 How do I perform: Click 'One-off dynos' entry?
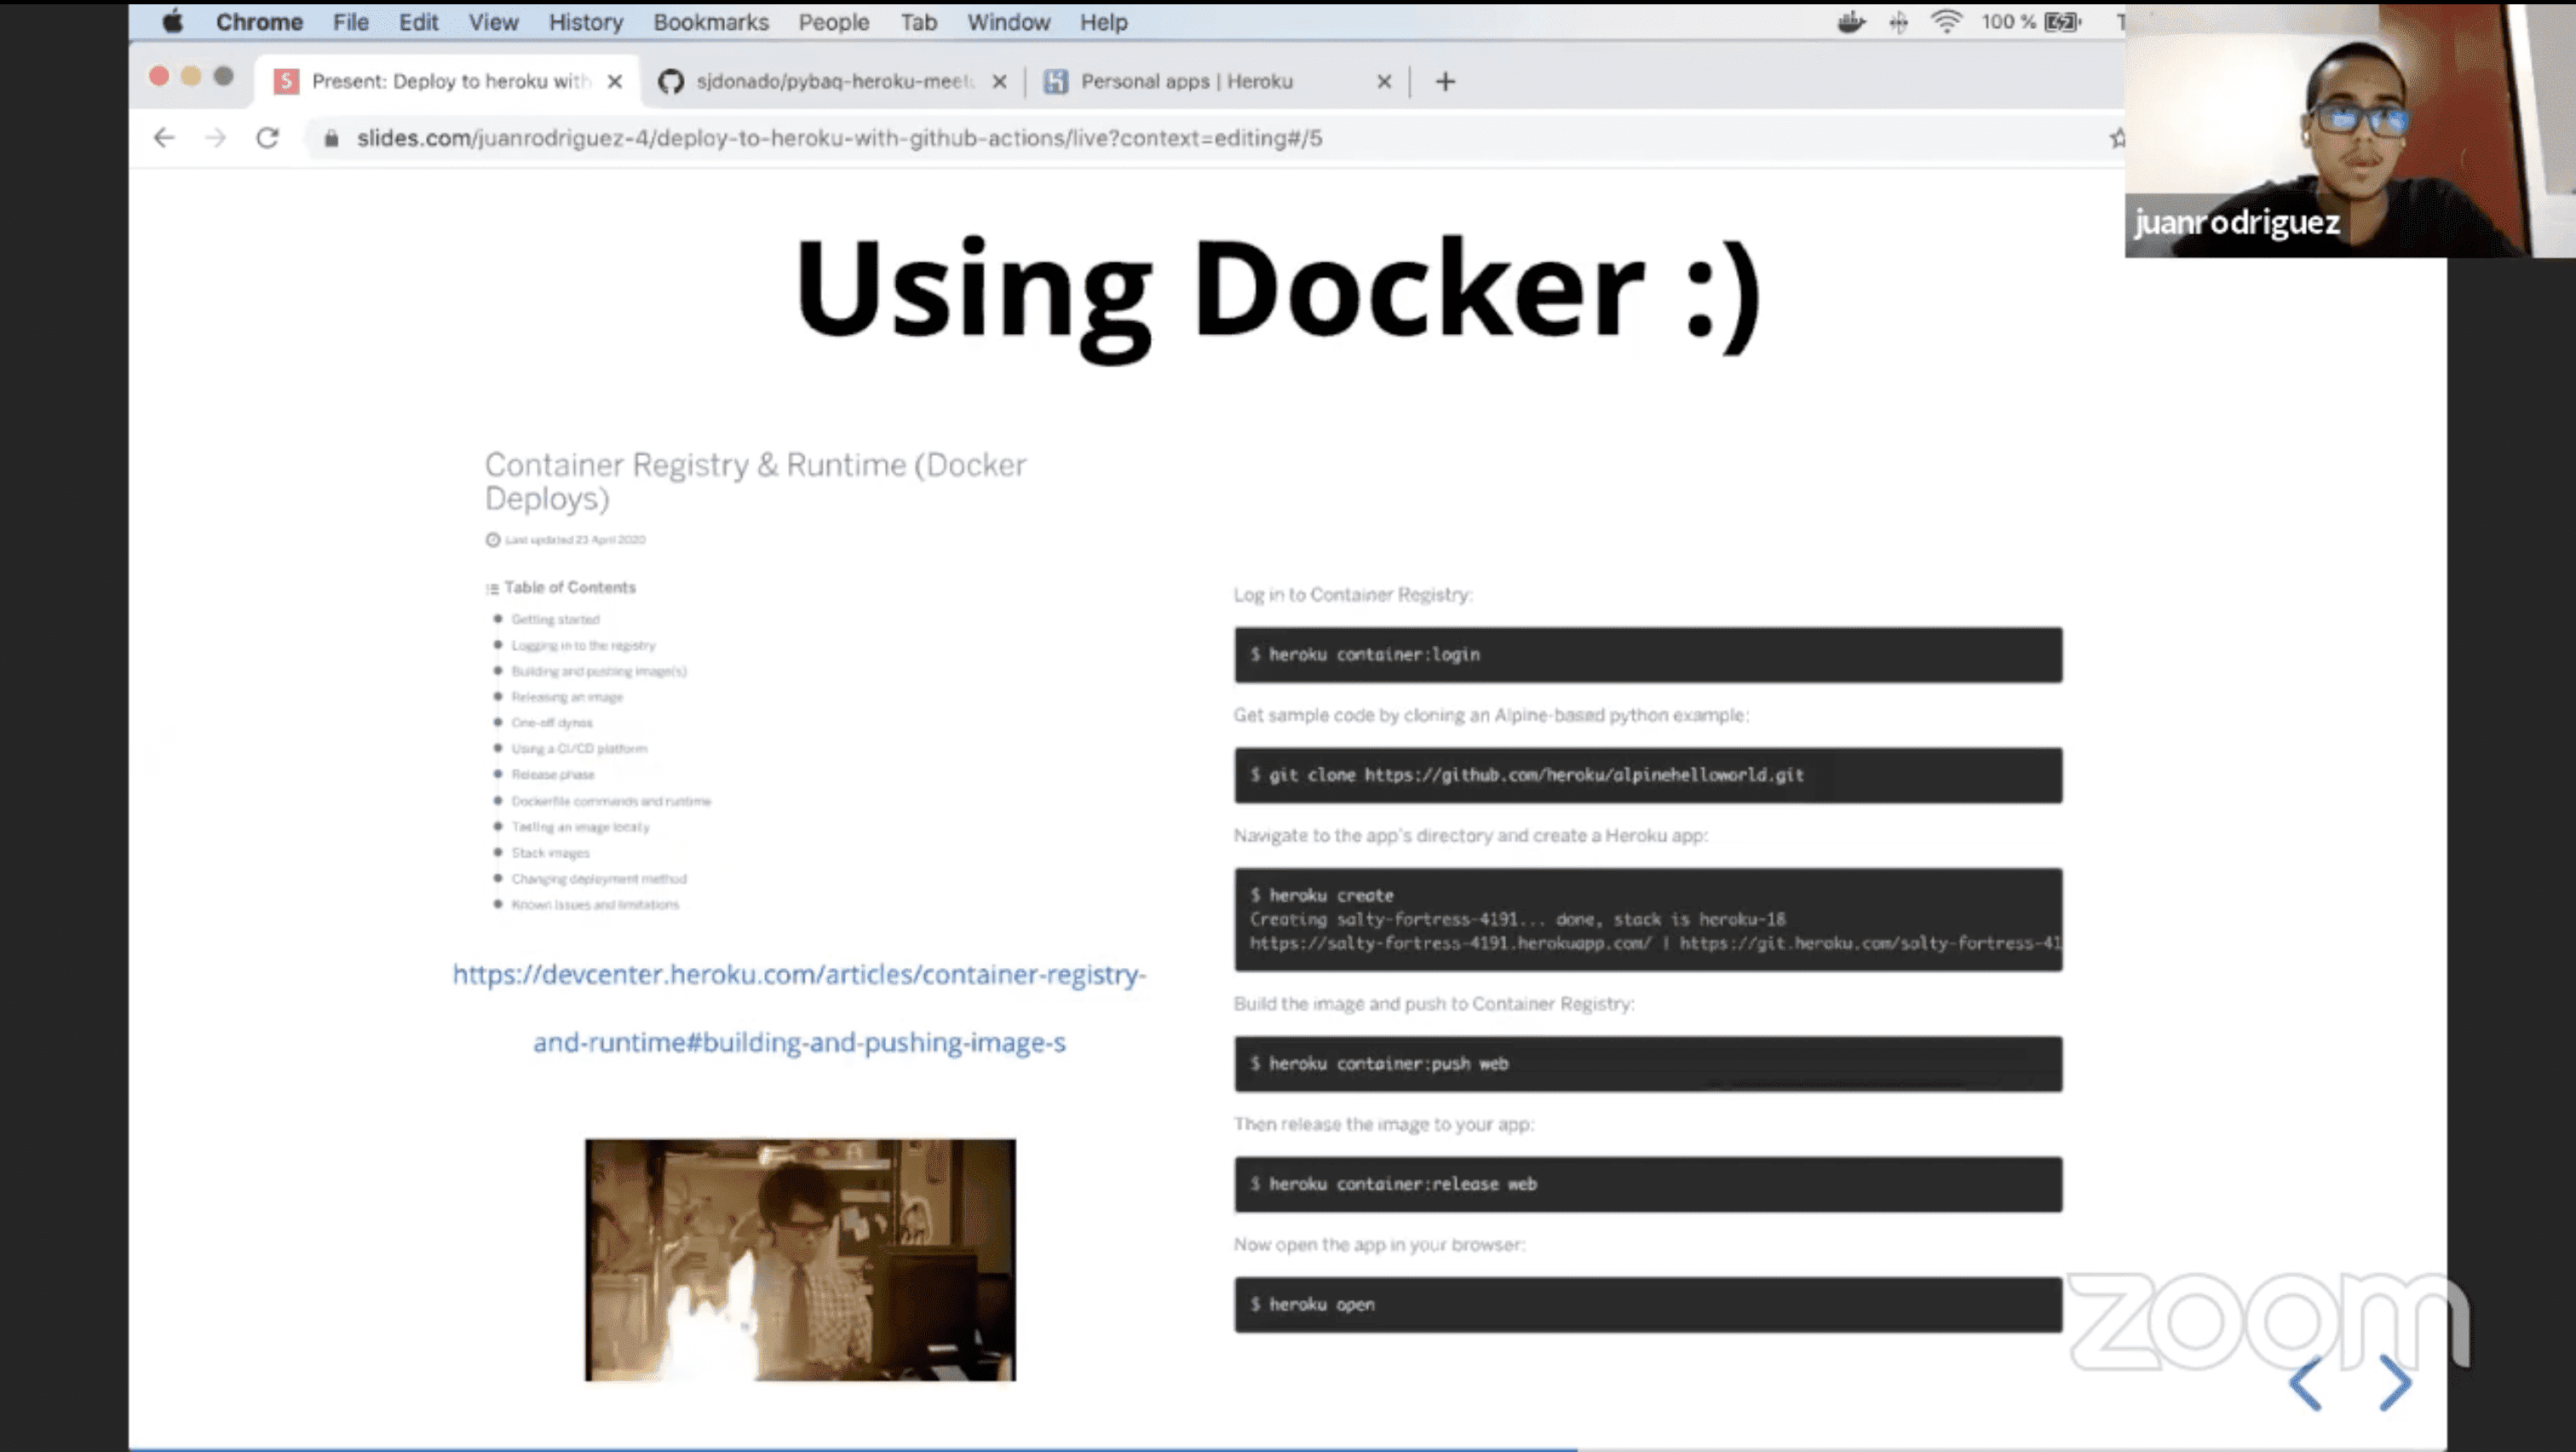pos(552,722)
